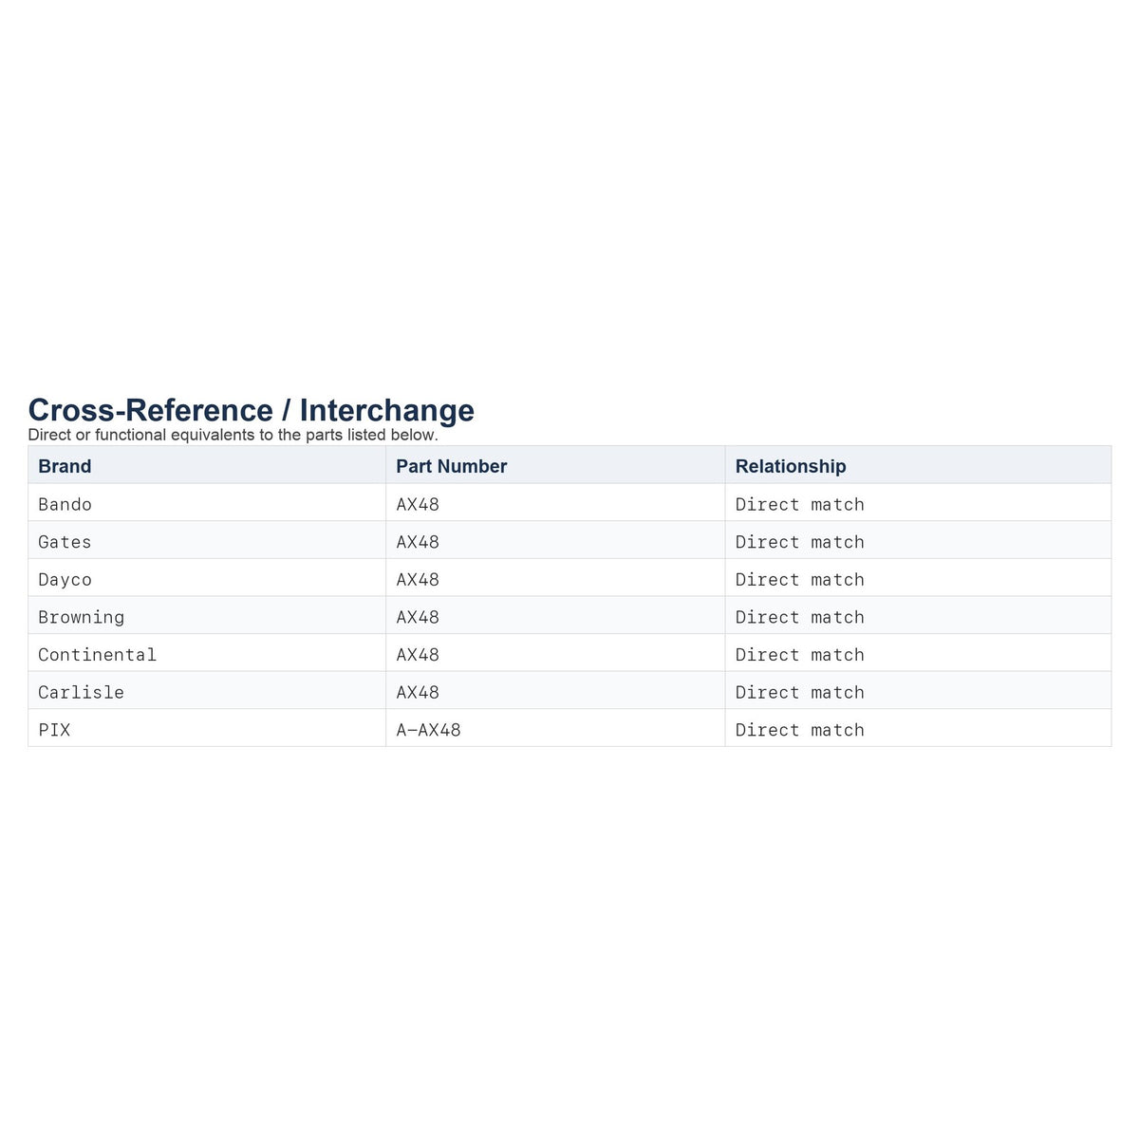Click the AX48 part number for Dayco
Image resolution: width=1139 pixels, height=1139 pixels.
coord(418,579)
